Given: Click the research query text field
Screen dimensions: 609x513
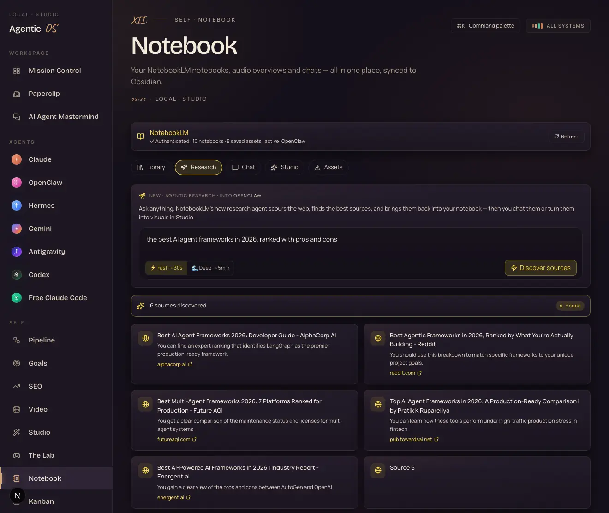Looking at the screenshot, I should (x=361, y=239).
